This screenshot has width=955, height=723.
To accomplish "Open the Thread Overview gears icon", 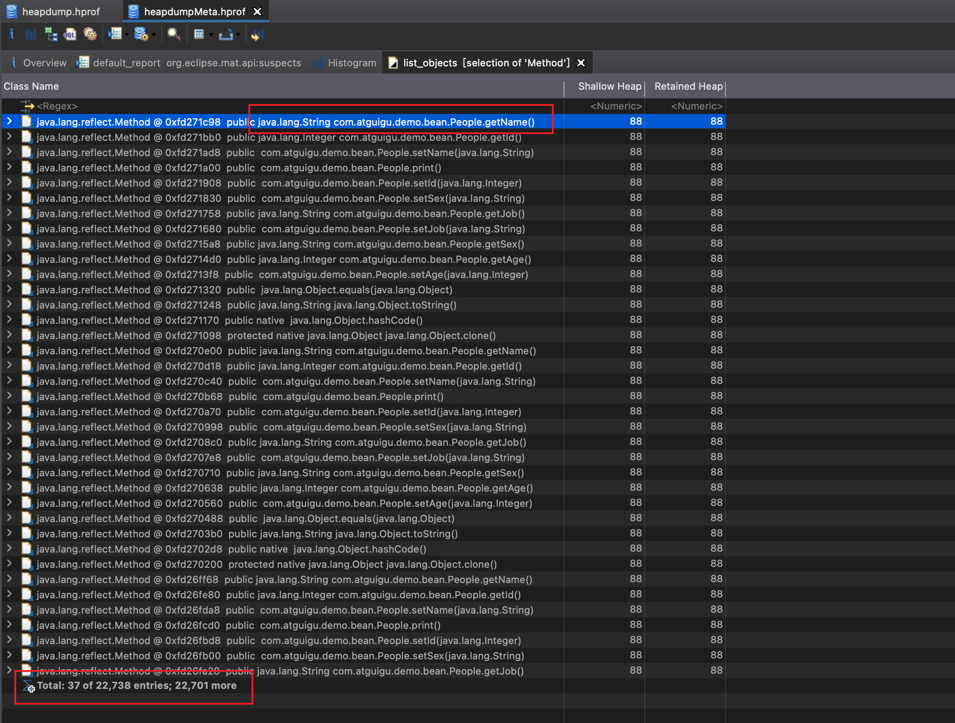I will (90, 34).
